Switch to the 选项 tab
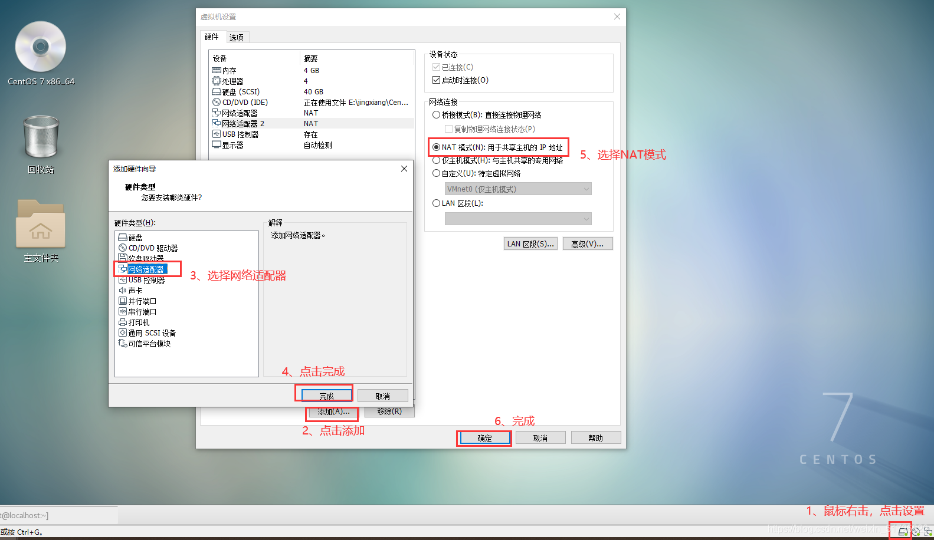The height and width of the screenshot is (540, 934). 237,37
